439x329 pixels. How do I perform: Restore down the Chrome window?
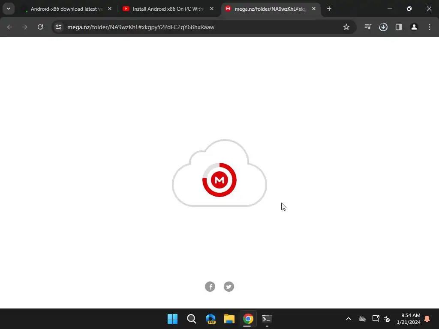(409, 9)
